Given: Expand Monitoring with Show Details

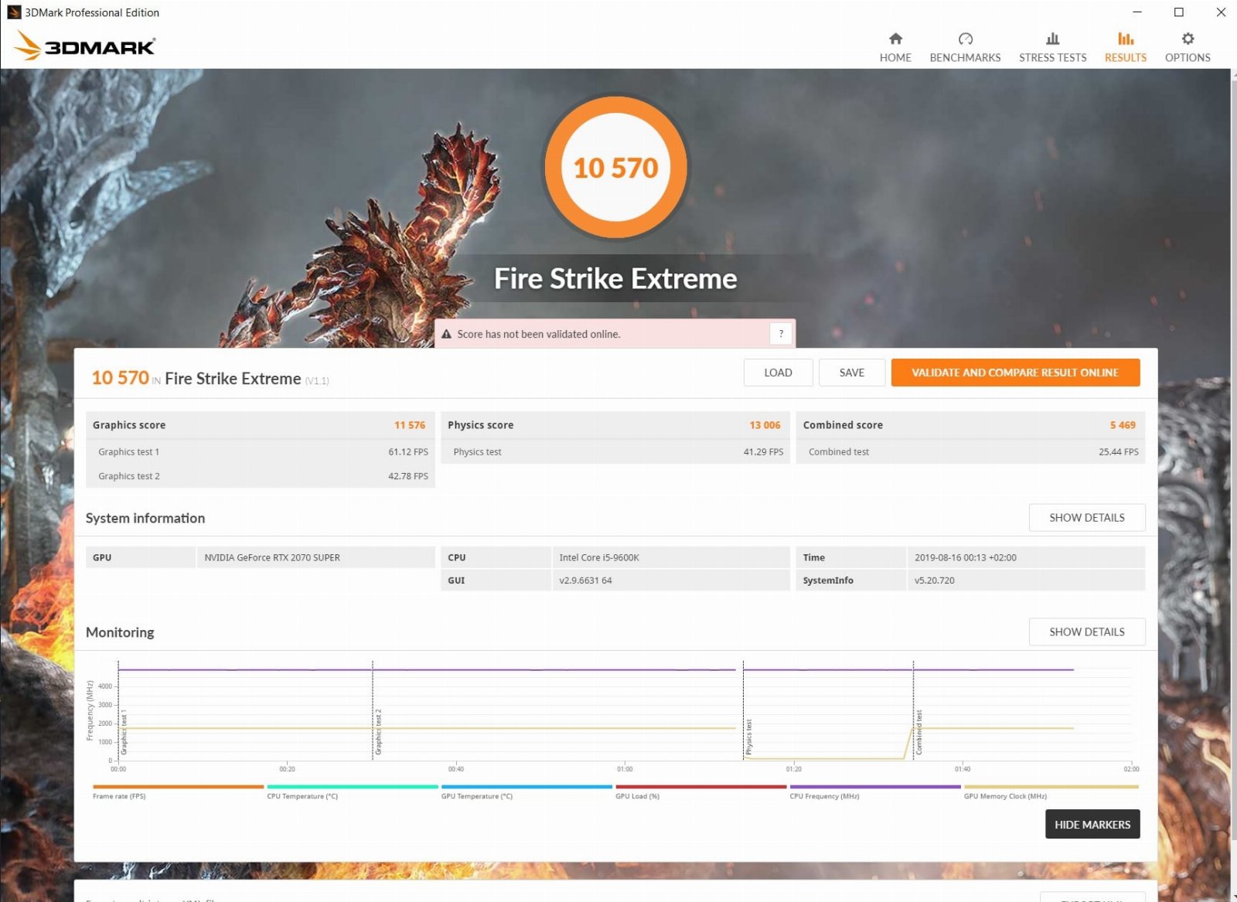Looking at the screenshot, I should (1086, 632).
